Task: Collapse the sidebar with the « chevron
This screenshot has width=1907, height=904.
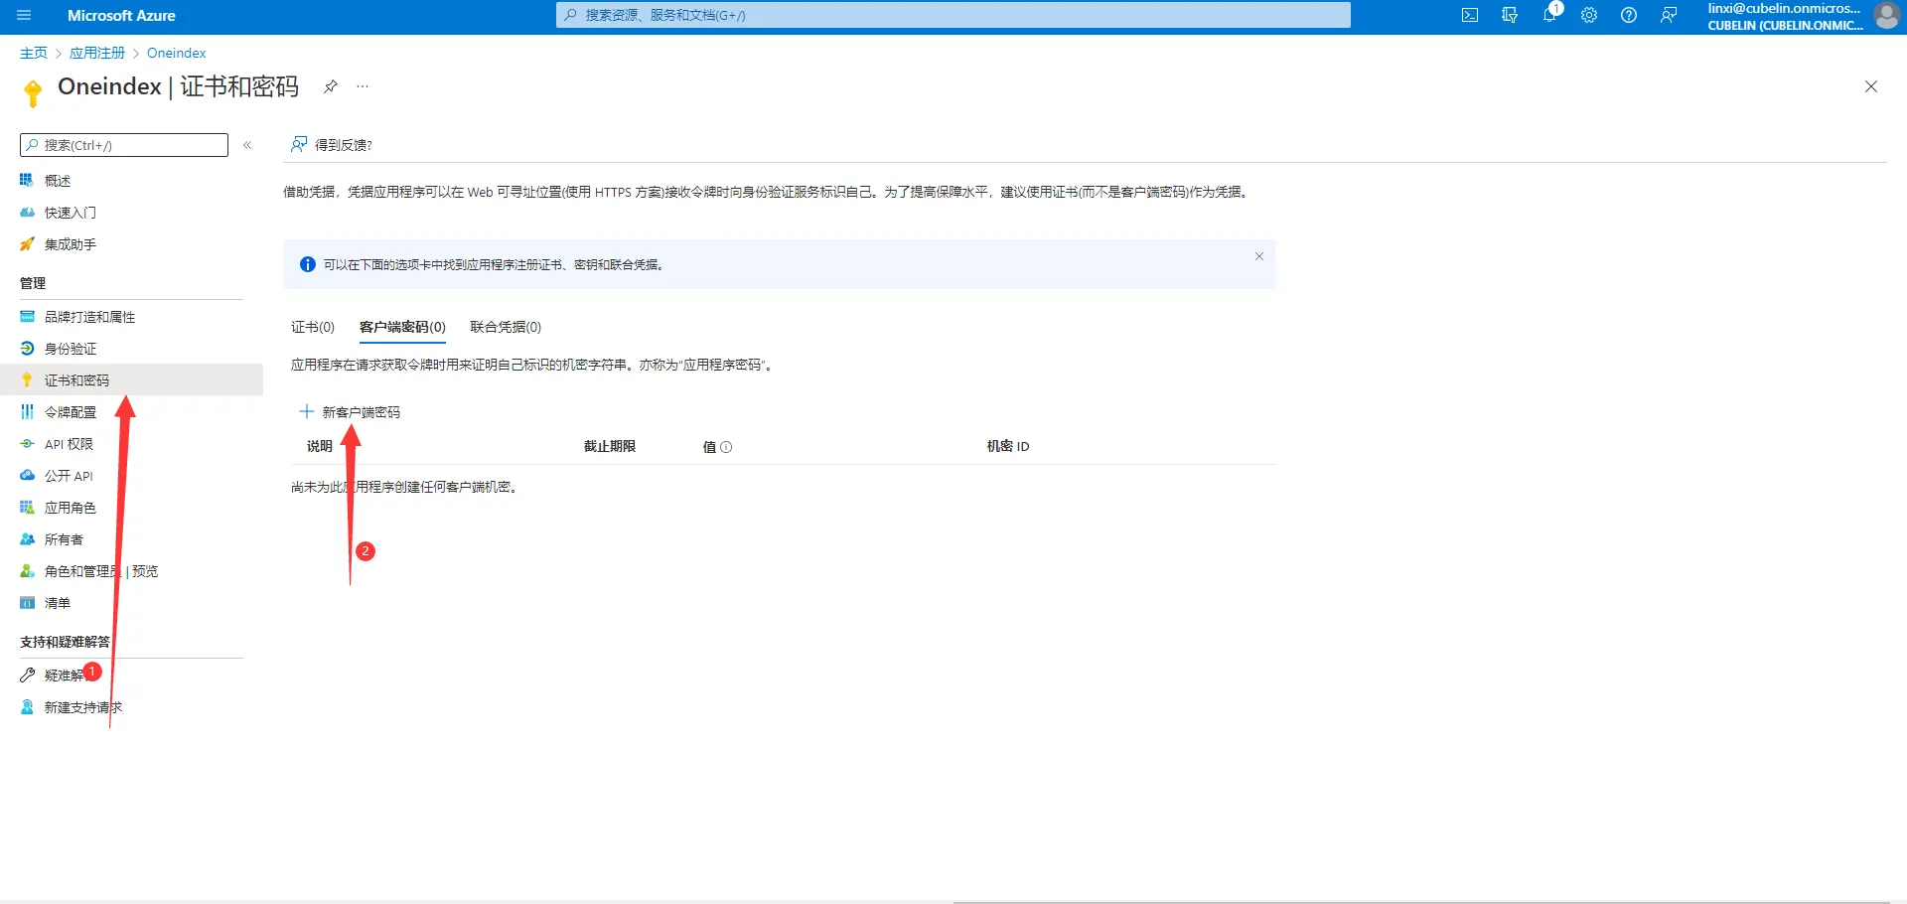Action: (x=247, y=144)
